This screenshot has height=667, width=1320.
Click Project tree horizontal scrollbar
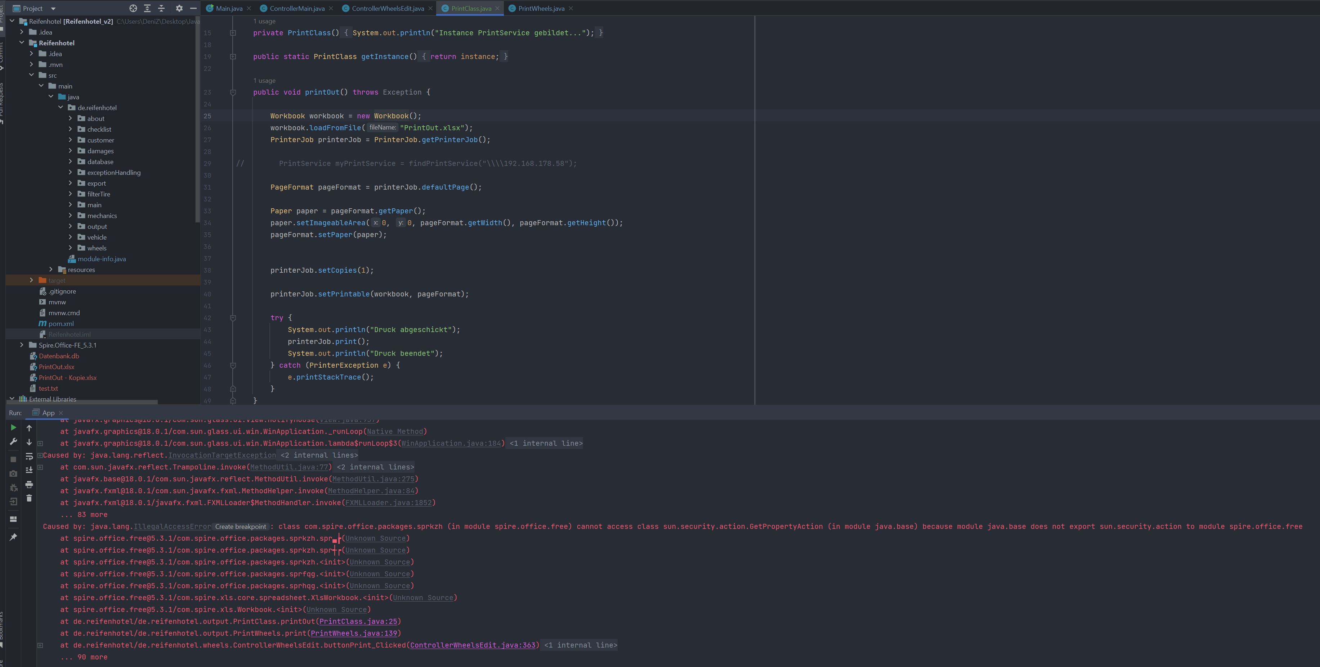pyautogui.click(x=82, y=402)
